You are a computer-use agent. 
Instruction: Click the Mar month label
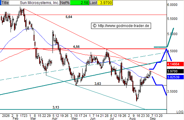pos(33,118)
